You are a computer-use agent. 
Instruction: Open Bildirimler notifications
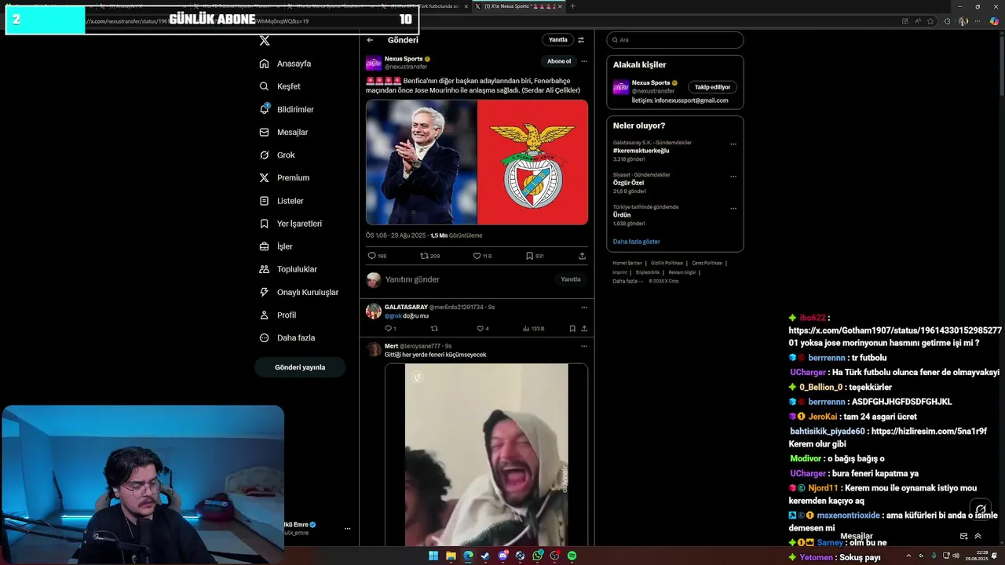tap(287, 109)
